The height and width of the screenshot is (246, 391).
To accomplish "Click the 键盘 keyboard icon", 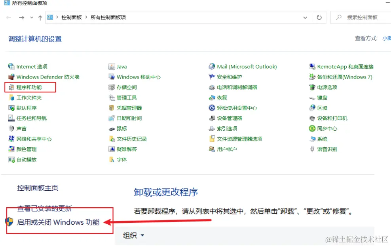I will click(312, 98).
